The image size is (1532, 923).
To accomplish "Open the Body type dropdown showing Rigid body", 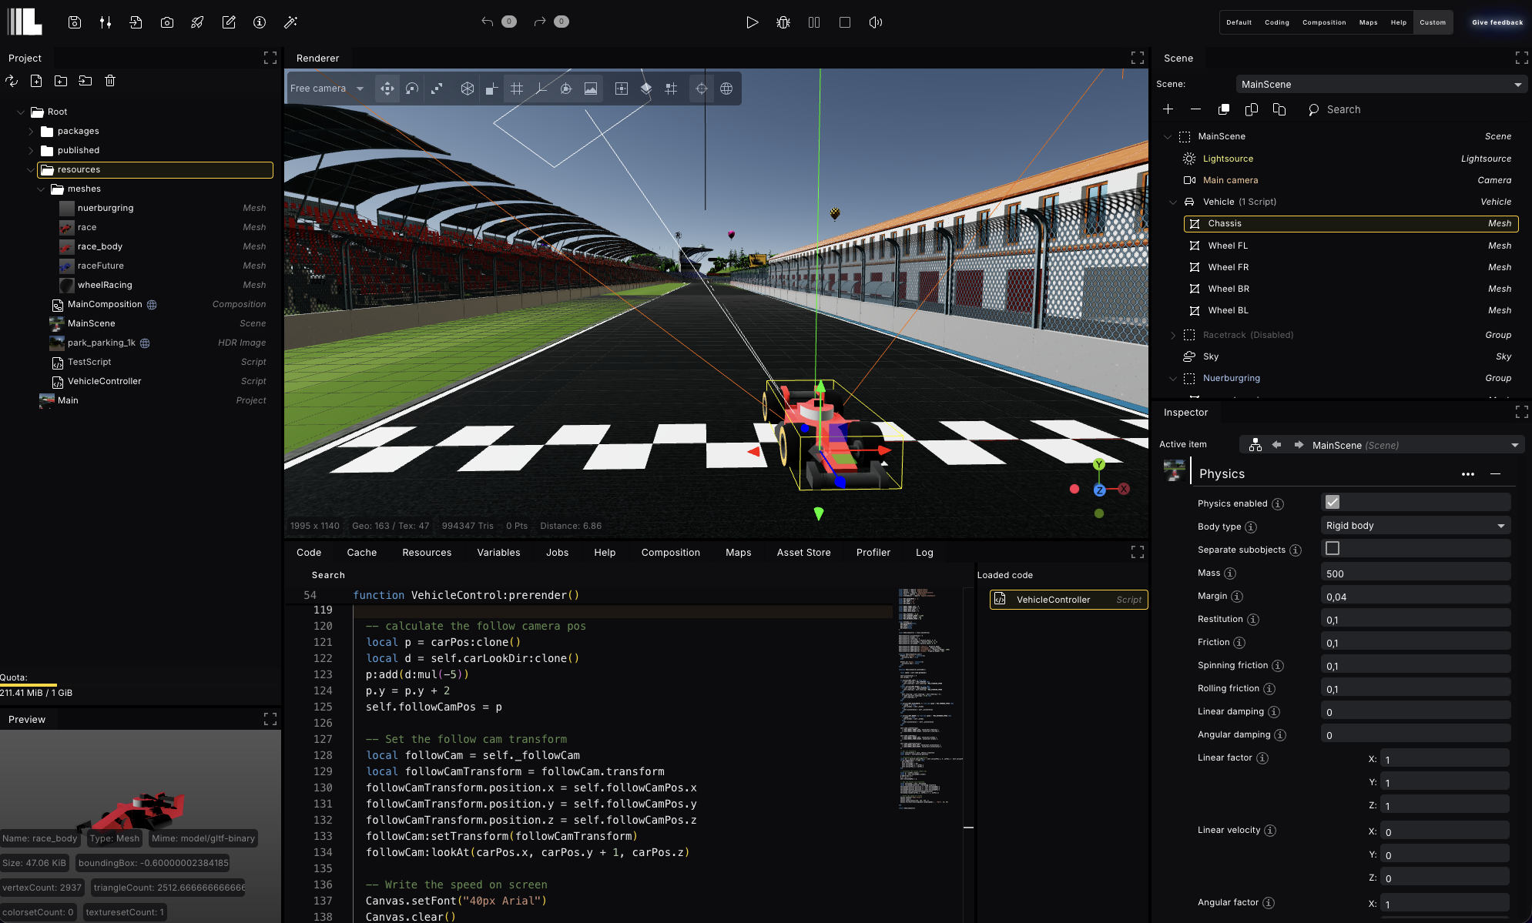I will [x=1416, y=525].
